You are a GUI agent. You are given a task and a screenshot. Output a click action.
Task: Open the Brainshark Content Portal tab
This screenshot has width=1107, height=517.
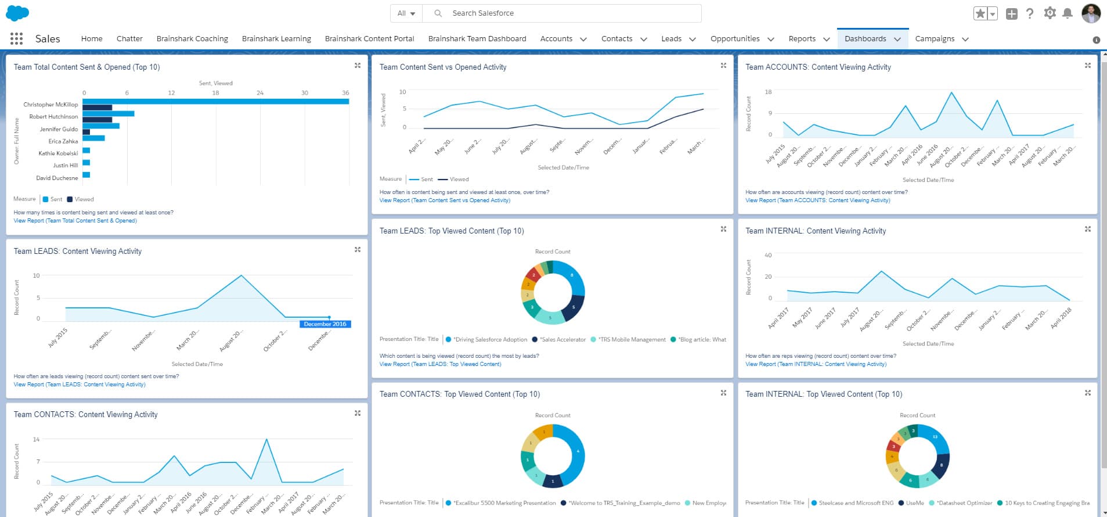pyautogui.click(x=370, y=38)
